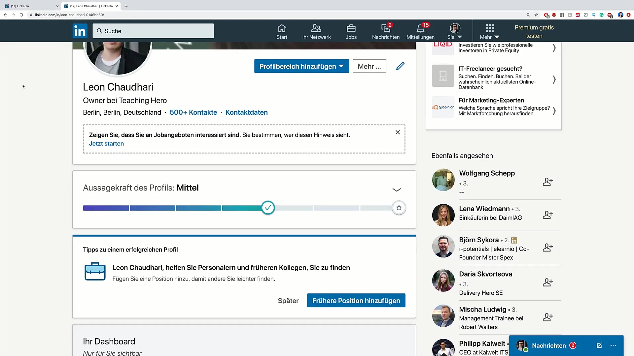Expand the Profilbereich hinzufügen dropdown
634x356 pixels.
pyautogui.click(x=301, y=66)
